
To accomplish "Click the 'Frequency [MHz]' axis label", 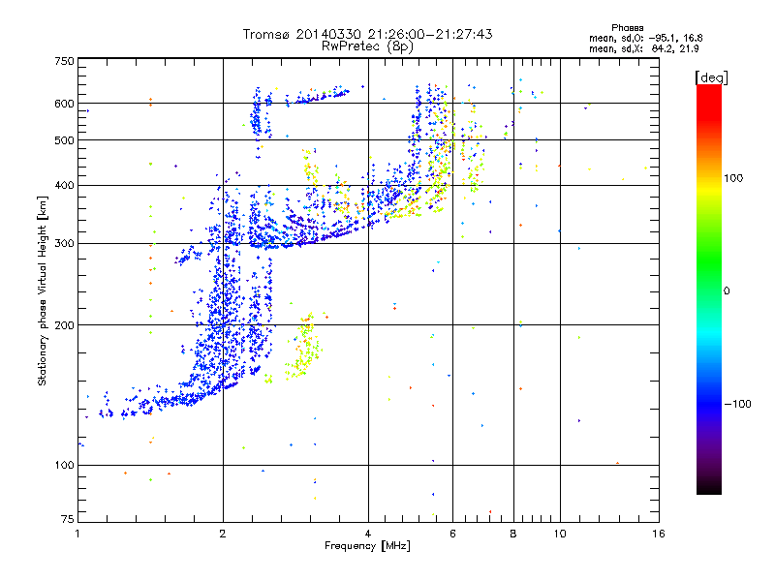I will tap(367, 546).
